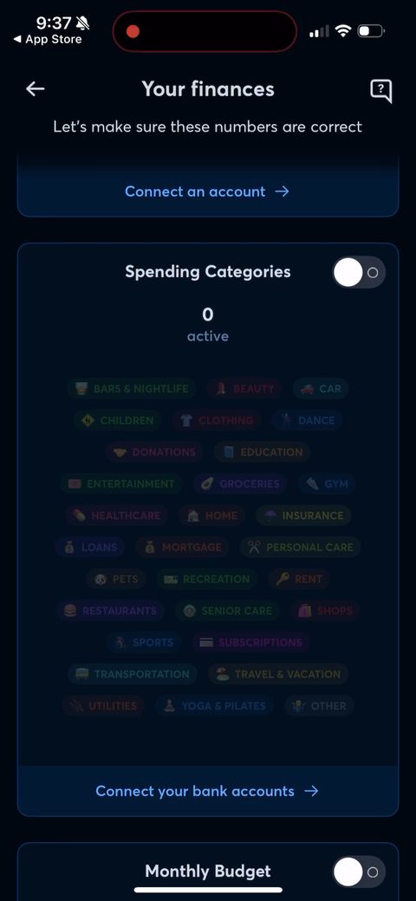The height and width of the screenshot is (901, 416).
Task: Tap the back arrow icon
Action: [x=36, y=88]
